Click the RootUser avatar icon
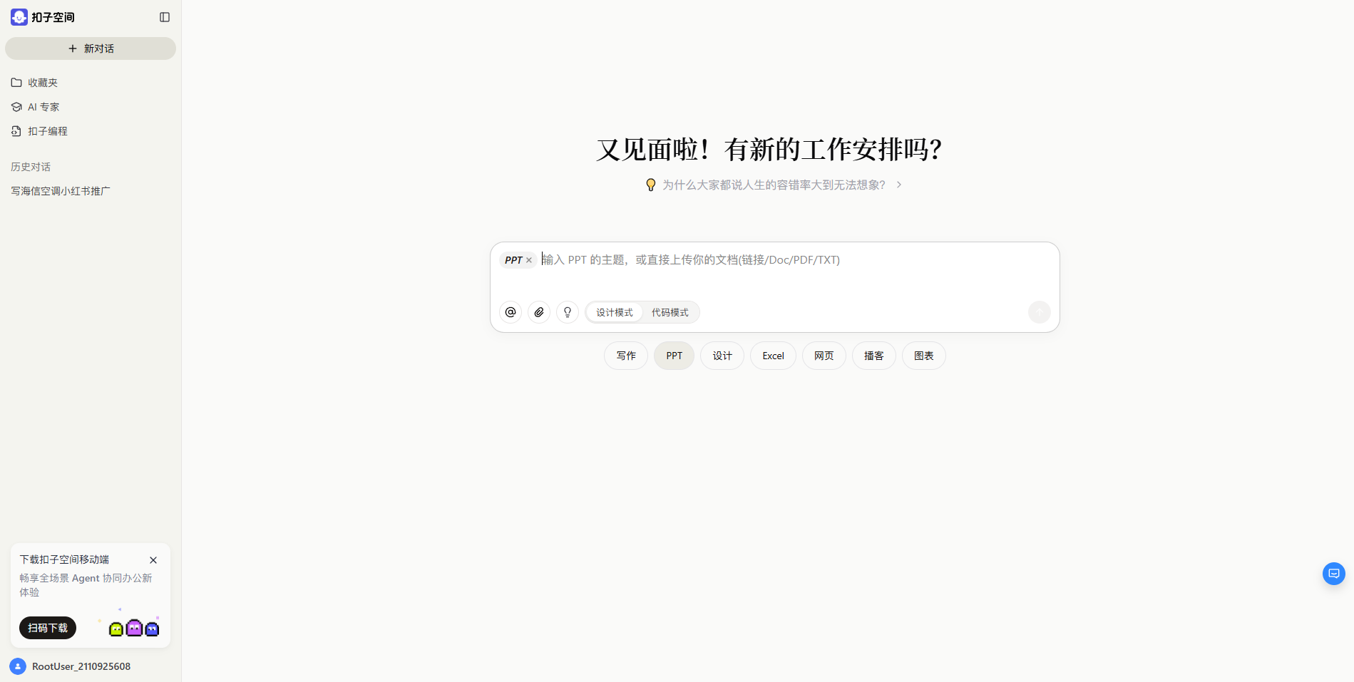This screenshot has width=1354, height=682. pos(18,666)
